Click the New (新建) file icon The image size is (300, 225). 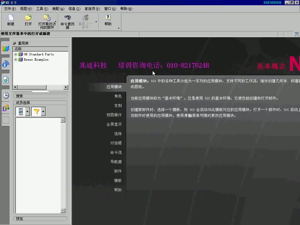[x=11, y=18]
